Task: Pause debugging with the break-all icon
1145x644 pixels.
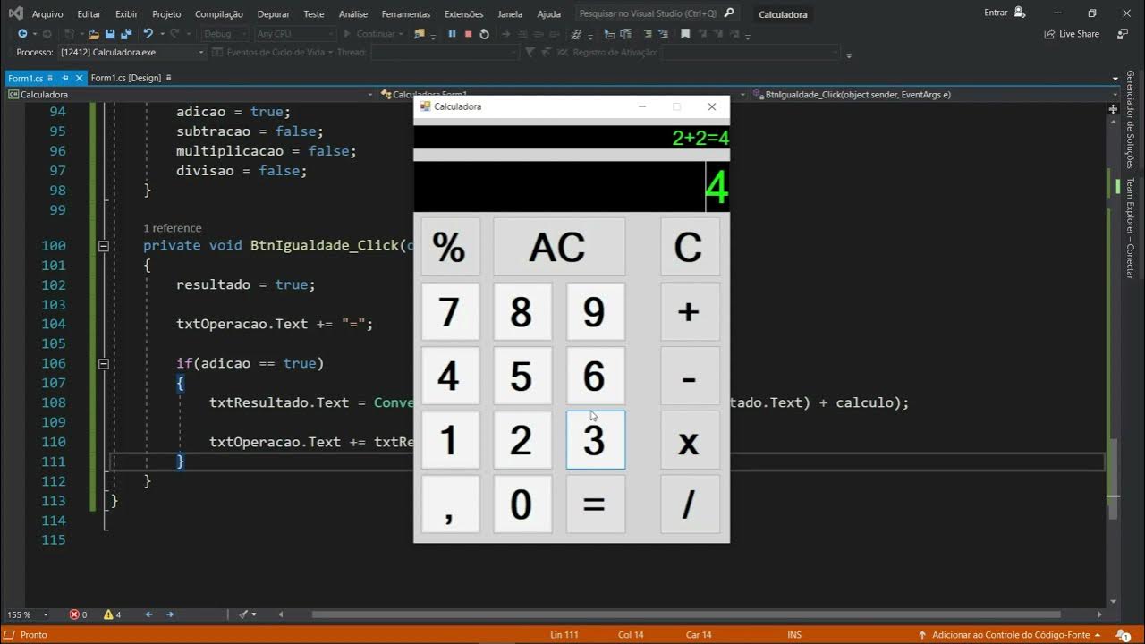Action: [452, 34]
